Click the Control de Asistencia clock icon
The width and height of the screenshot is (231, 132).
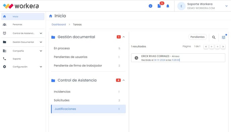5,33
